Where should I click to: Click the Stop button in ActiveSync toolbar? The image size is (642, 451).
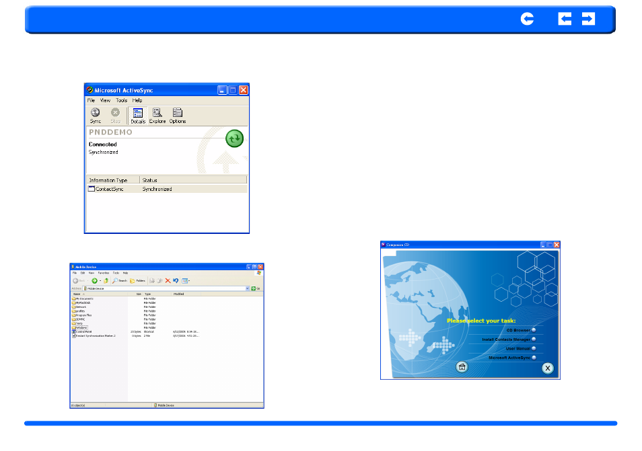[116, 116]
